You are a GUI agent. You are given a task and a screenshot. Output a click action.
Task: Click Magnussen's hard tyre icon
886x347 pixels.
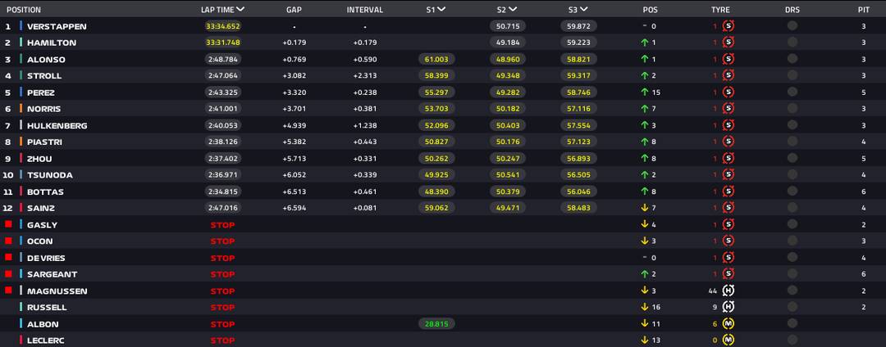728,291
